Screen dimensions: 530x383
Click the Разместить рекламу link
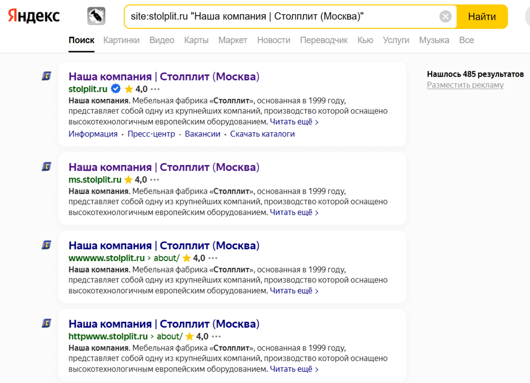(465, 85)
